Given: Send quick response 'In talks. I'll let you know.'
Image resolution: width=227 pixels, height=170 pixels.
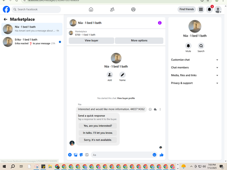Looking at the screenshot, I should coord(98,133).
